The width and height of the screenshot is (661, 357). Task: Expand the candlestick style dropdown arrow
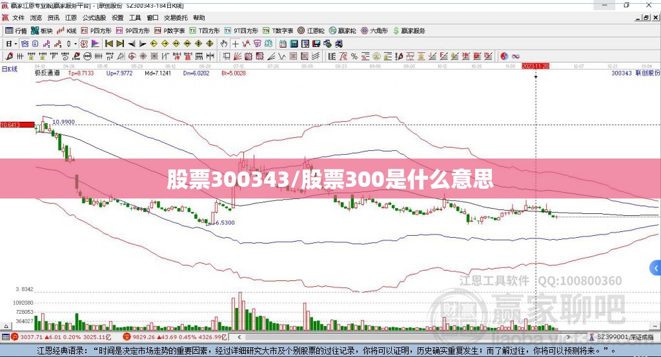coord(75,44)
